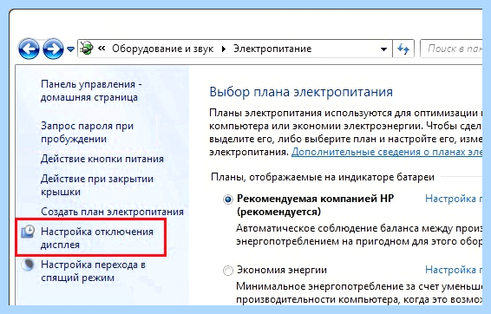The image size is (491, 314).
Task: Open recent pages dropdown beside Forward arrow
Action: click(x=71, y=49)
